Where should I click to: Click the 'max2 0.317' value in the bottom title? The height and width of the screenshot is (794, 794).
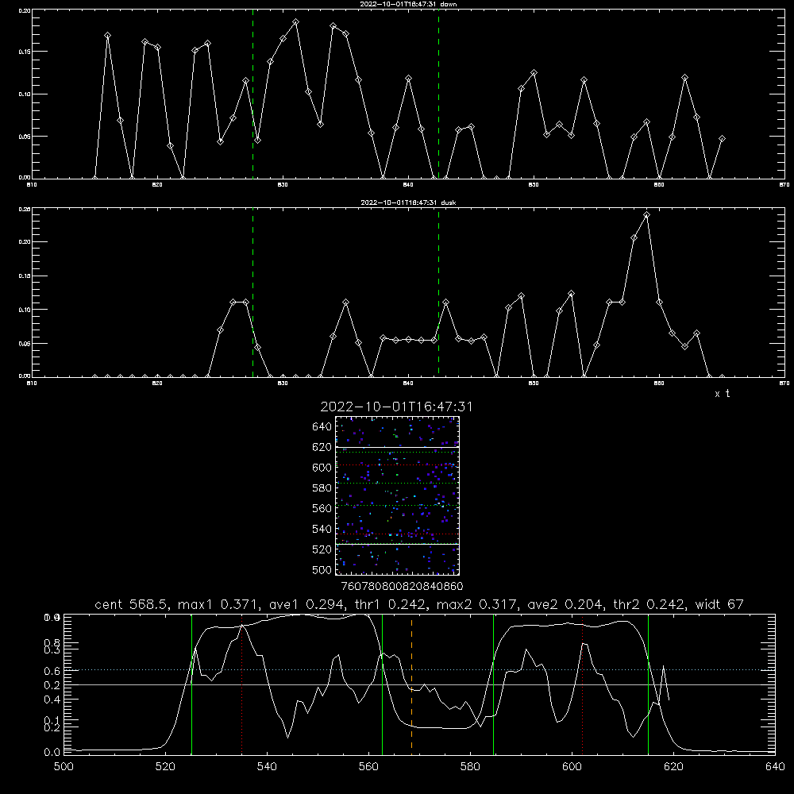pyautogui.click(x=476, y=604)
